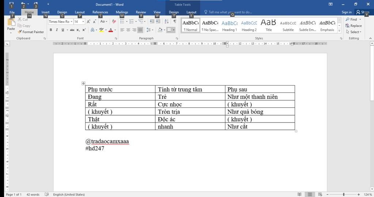Viewport: 374px width, 197px height.
Task: Open underline style dropdown arrow
Action: pyautogui.click(x=67, y=30)
